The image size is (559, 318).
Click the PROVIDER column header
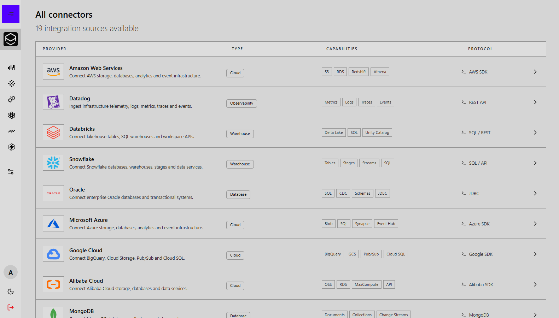click(x=54, y=49)
